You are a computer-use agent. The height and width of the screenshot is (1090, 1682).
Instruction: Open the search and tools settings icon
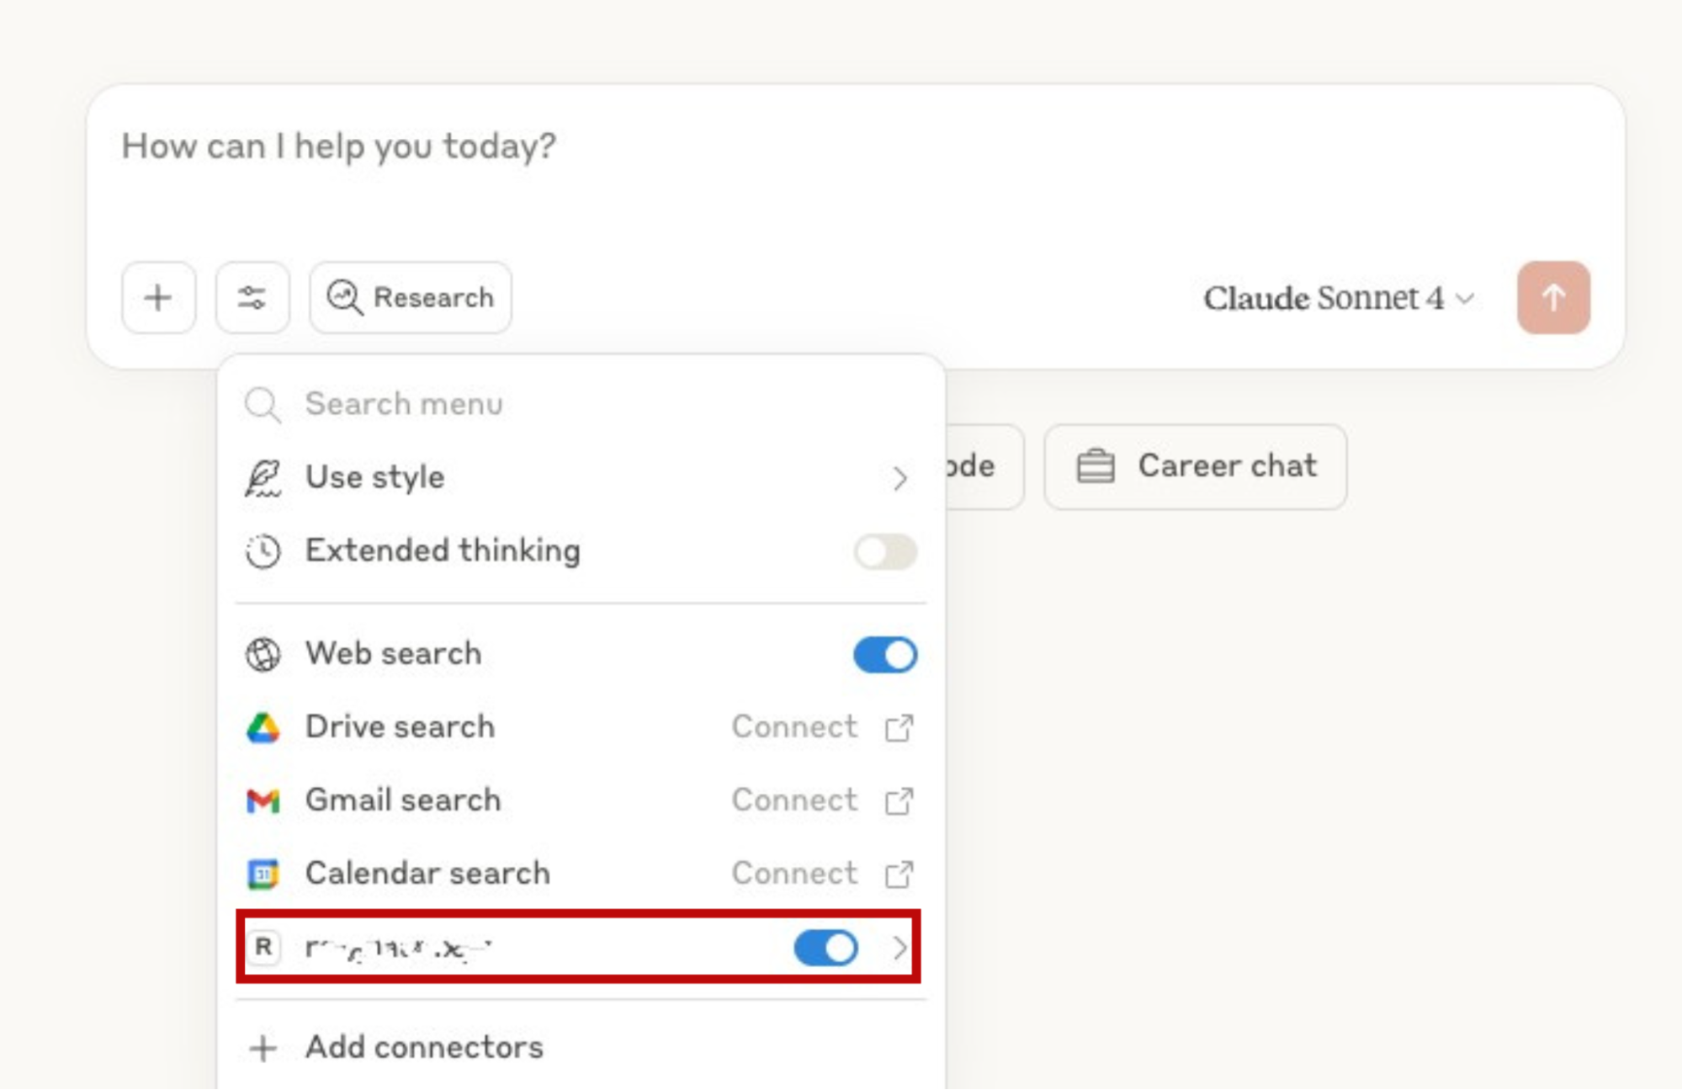252,298
